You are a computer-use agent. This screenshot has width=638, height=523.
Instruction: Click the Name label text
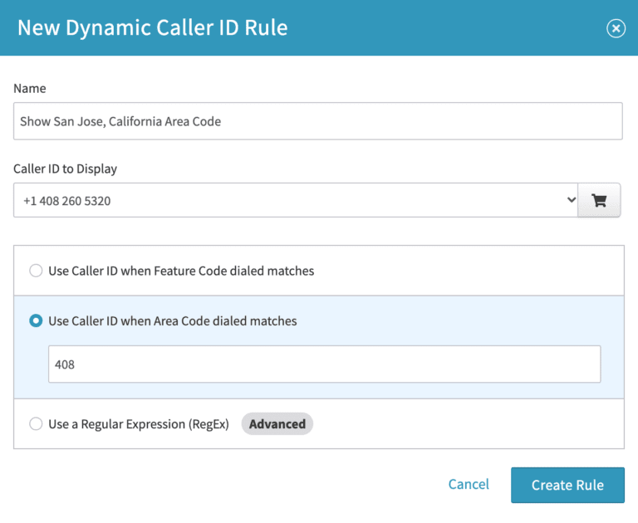coord(30,88)
